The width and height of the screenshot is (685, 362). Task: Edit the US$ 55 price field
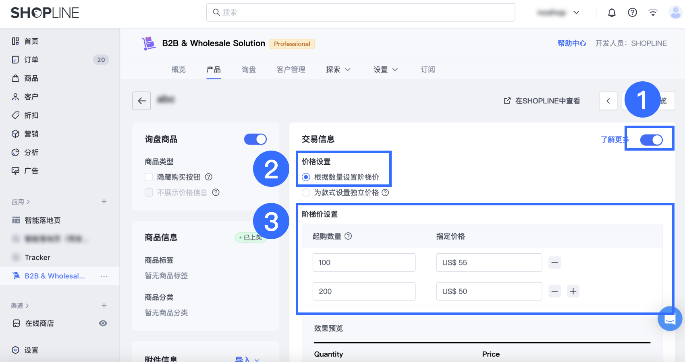489,263
